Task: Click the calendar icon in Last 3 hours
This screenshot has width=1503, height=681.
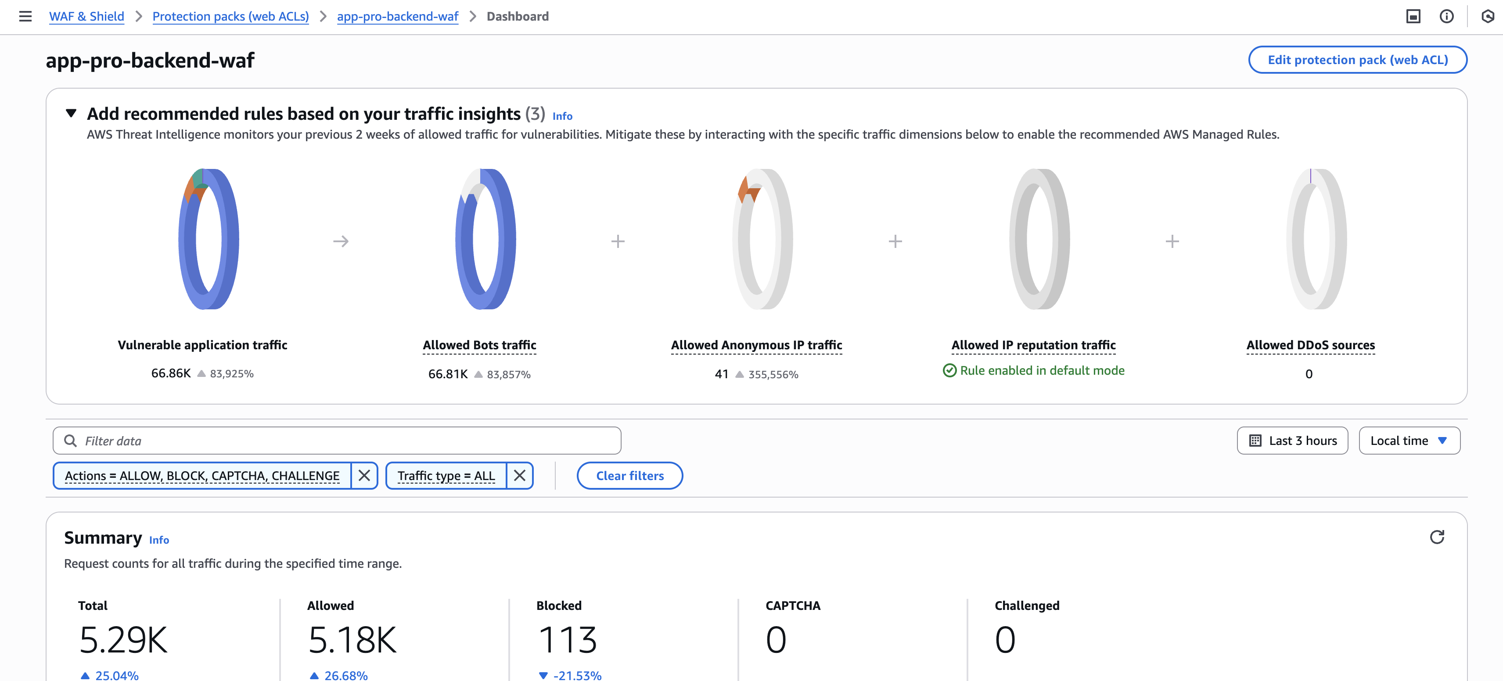Action: [x=1255, y=440]
